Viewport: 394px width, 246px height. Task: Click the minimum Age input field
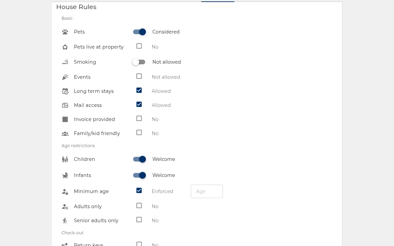[207, 191]
